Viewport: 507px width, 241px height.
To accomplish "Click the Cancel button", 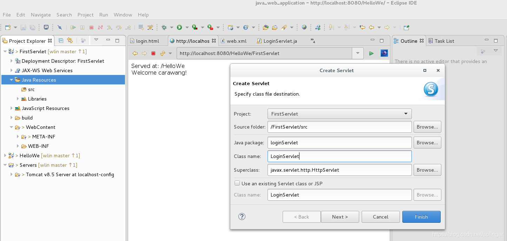I will pyautogui.click(x=381, y=217).
